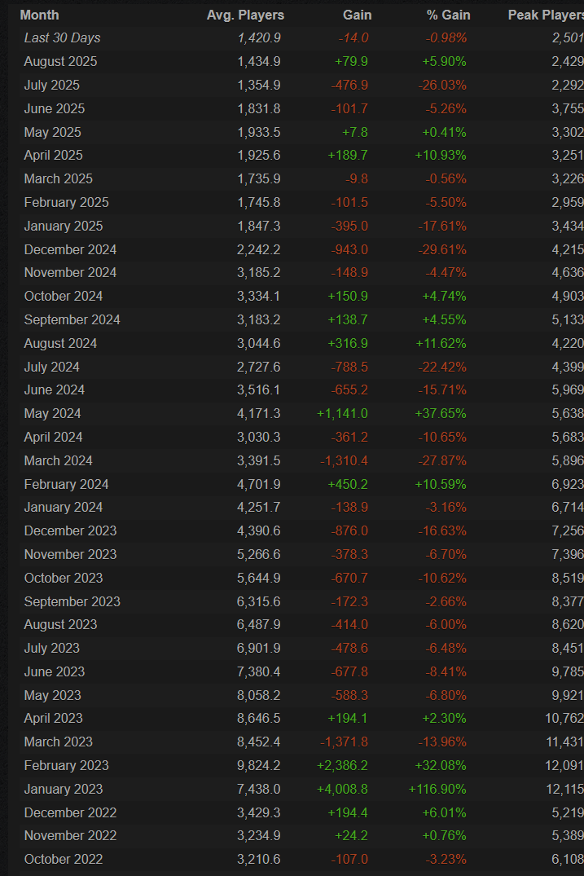This screenshot has width=584, height=876.
Task: Click the -1,310.4 gain value
Action: coord(344,460)
